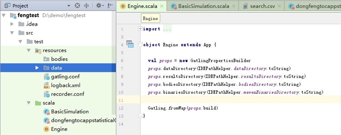Select logback.xml file
Screen dimensions: 341x135
(66, 86)
